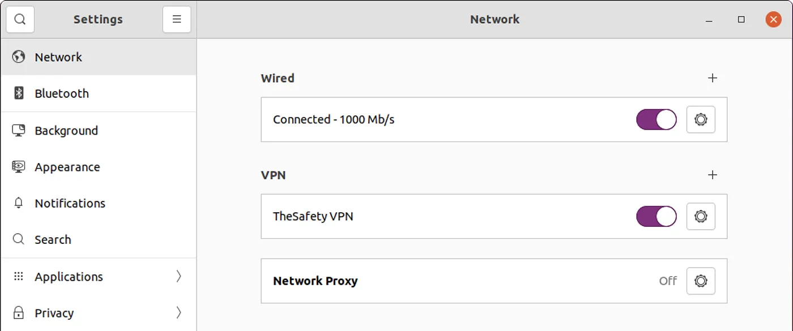Expand the Privacy section chevron
The image size is (793, 331).
178,312
